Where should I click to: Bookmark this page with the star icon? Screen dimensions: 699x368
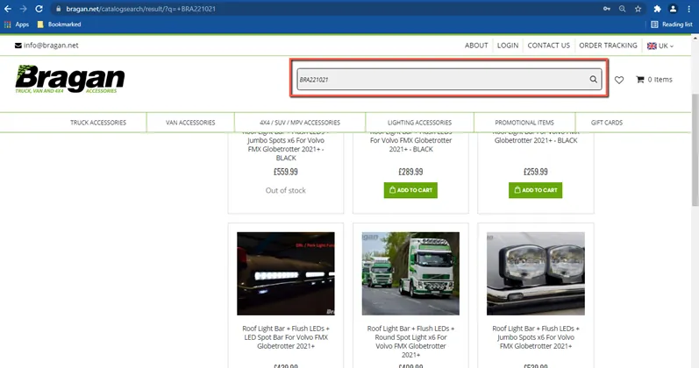coord(638,9)
